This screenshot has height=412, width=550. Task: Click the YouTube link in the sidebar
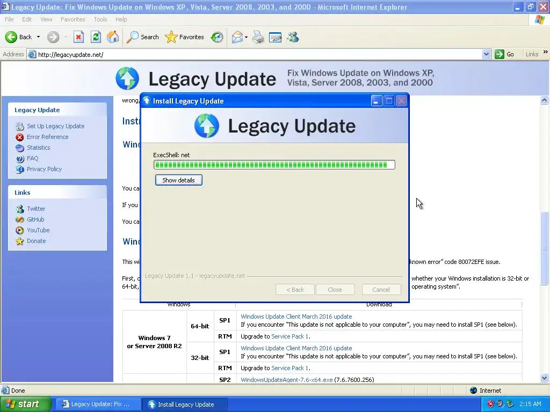click(38, 230)
